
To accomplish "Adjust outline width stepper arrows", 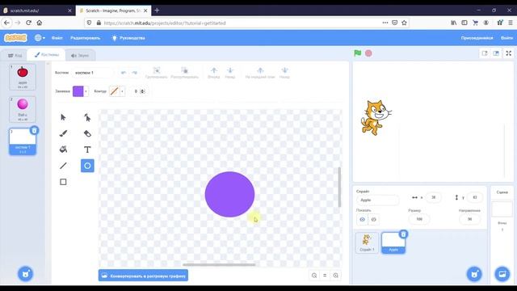I will point(143,91).
